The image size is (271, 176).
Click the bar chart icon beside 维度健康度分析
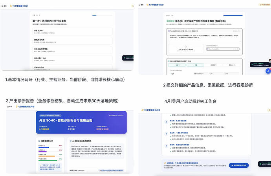pos(39,141)
